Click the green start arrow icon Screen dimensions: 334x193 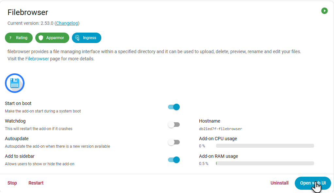point(325,11)
